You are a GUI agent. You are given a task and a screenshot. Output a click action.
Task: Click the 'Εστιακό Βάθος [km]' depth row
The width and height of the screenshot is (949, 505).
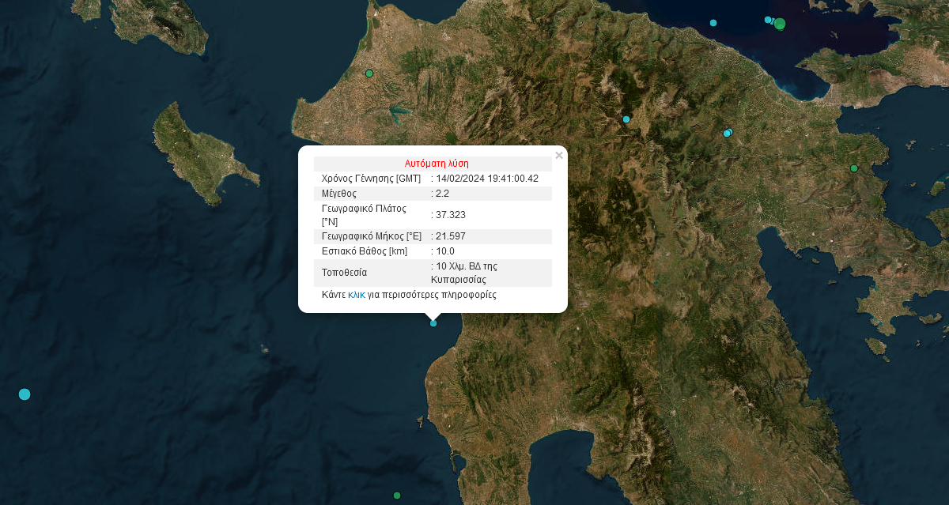coord(365,251)
